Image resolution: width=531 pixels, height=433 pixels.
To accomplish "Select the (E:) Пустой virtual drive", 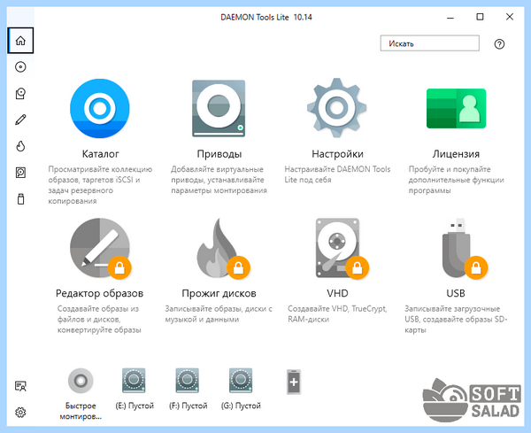I will click(x=134, y=381).
